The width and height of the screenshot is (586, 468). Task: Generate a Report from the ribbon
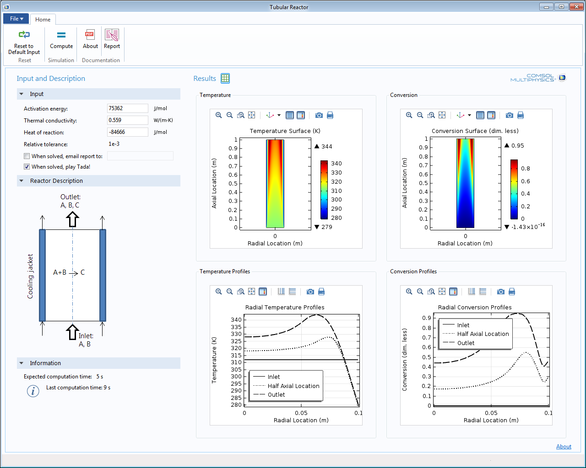point(112,40)
